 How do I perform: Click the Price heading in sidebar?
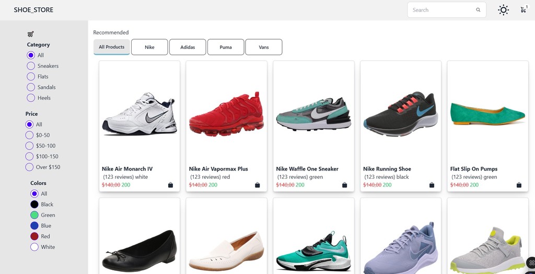coord(31,114)
